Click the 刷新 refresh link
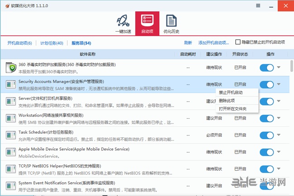 pyautogui.click(x=188, y=43)
